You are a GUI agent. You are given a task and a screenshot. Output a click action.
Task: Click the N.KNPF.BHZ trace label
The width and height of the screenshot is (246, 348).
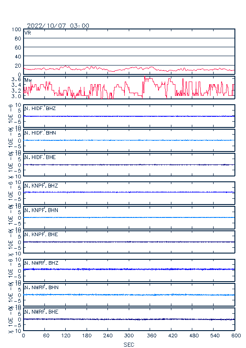(x=41, y=185)
